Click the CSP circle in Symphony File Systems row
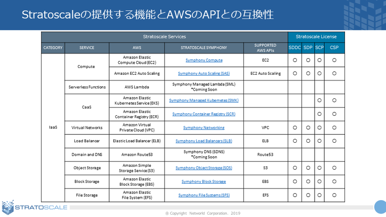Viewport: 386px width, 217px height. (334, 195)
